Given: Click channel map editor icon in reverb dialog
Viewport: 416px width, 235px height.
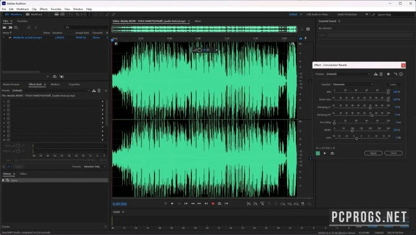Looking at the screenshot, I should coord(396,74).
